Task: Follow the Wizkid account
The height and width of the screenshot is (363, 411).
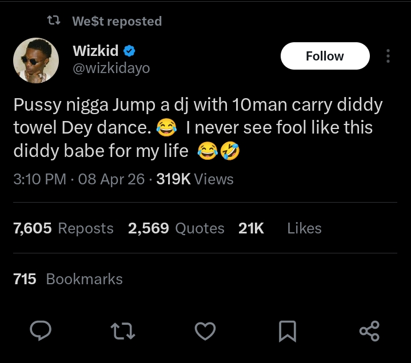Action: 325,56
